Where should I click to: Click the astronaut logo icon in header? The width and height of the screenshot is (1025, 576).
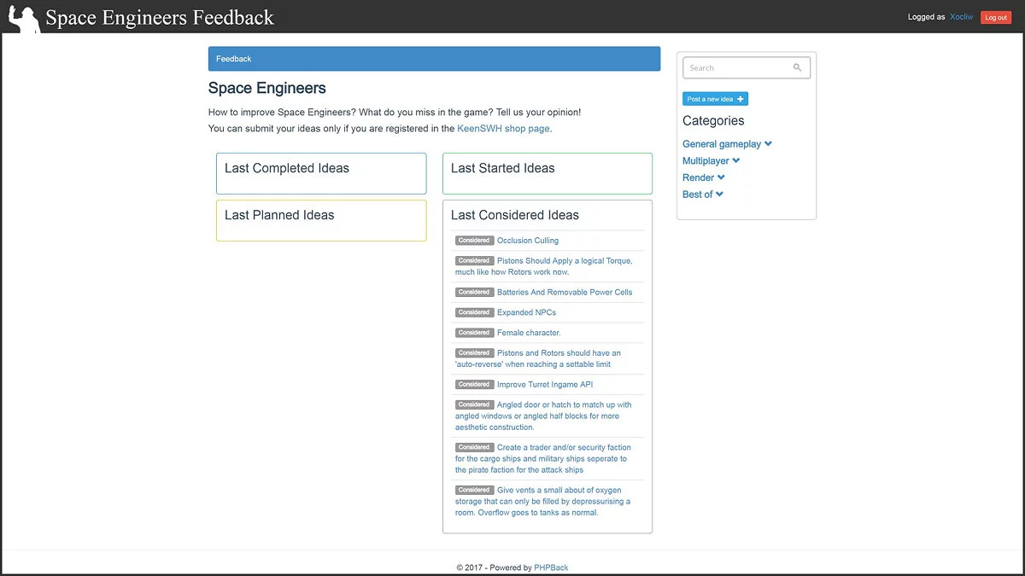click(24, 18)
